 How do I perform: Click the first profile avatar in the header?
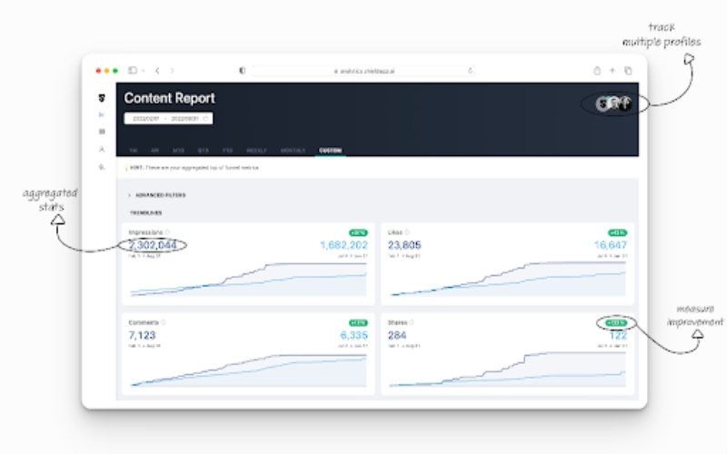click(x=602, y=104)
